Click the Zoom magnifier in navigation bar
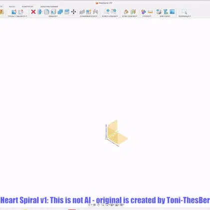This screenshot has height=210, width=210. coord(103,205)
